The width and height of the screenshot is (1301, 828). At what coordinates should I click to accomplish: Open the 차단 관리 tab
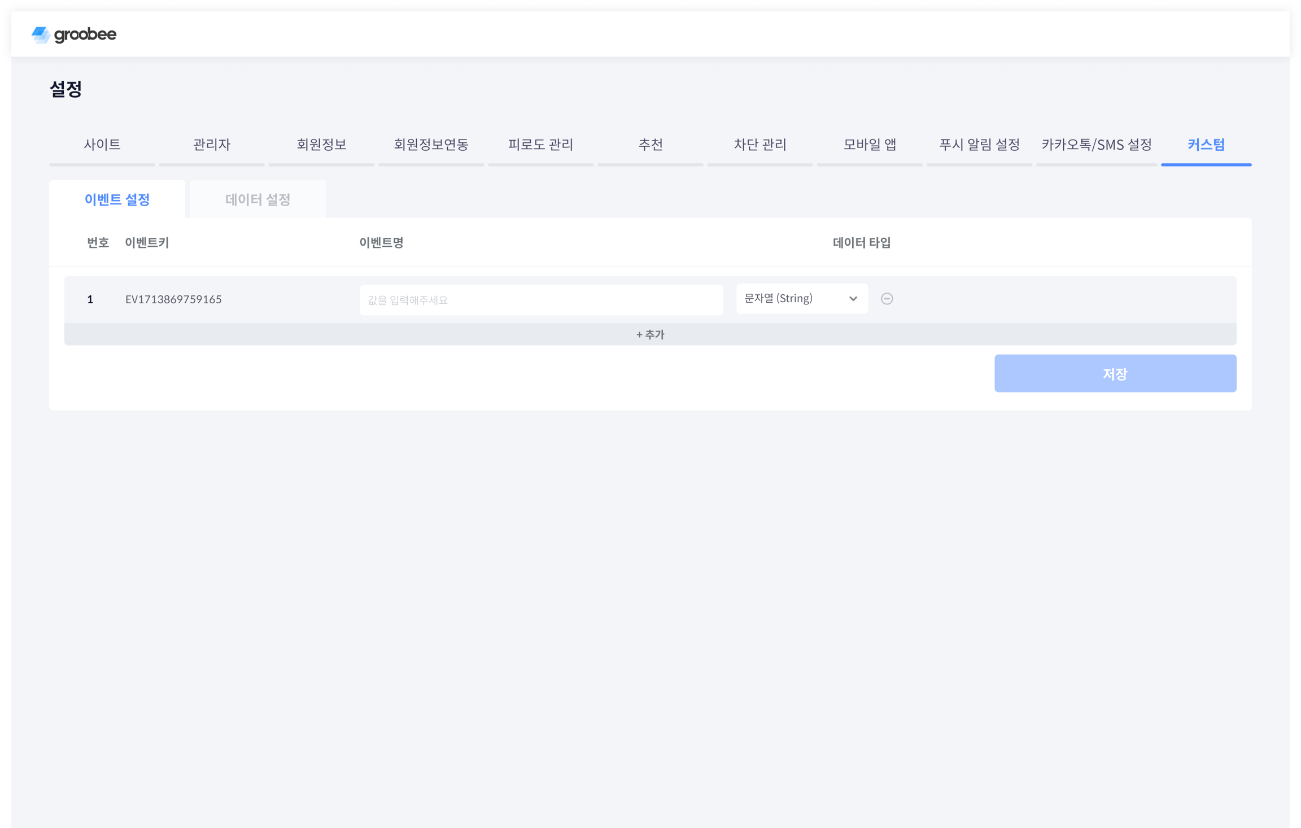tap(760, 145)
